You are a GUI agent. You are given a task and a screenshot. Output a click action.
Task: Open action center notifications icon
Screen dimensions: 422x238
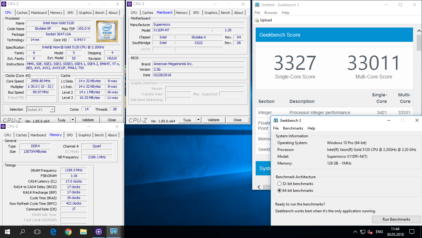pyautogui.click(x=412, y=232)
